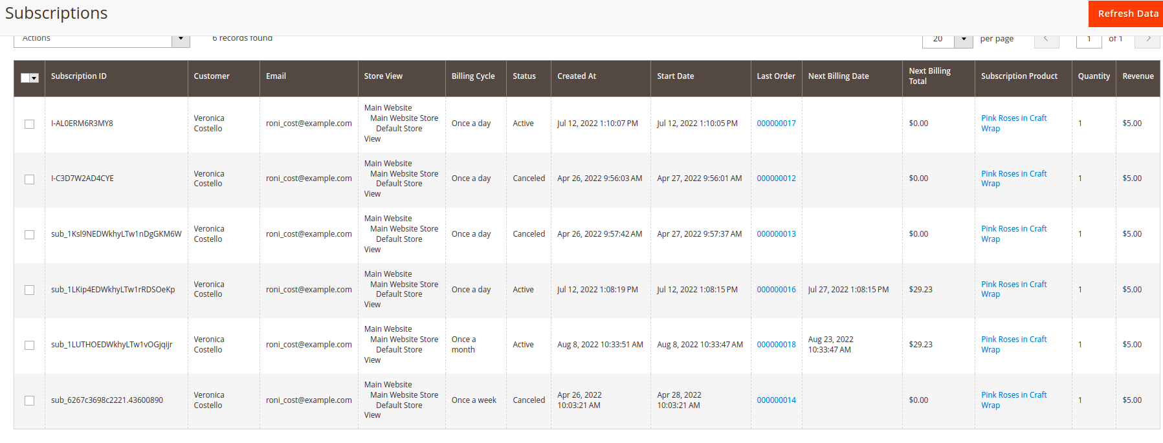Click created date Aug 8, 2022 10:33:51 AM
Image resolution: width=1163 pixels, height=443 pixels.
tap(600, 345)
